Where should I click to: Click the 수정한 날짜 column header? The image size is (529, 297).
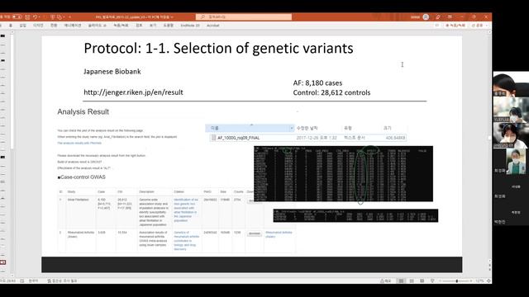point(307,128)
